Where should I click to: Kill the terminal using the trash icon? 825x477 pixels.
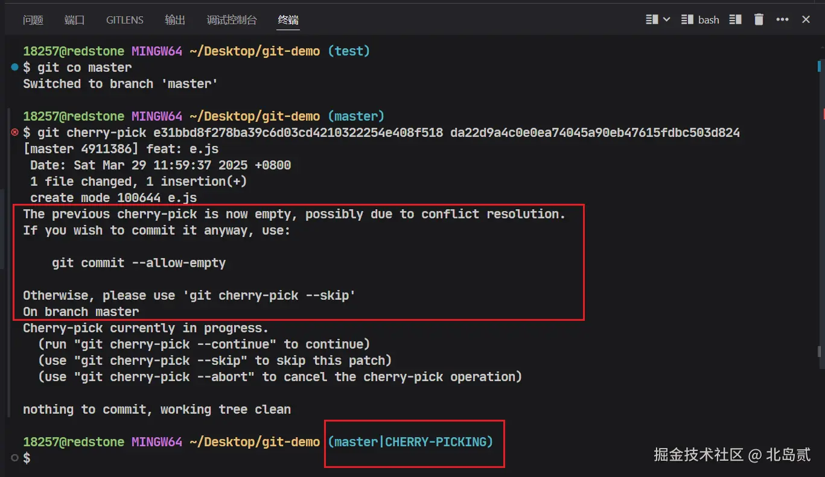759,20
